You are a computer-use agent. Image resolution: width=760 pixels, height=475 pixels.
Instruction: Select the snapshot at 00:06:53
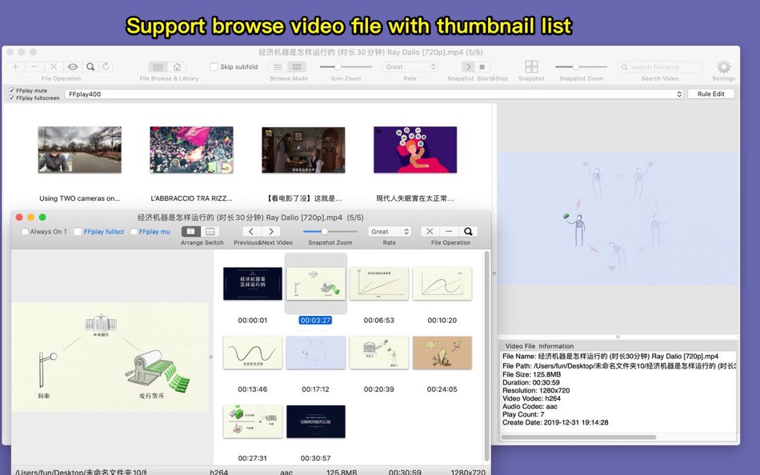pyautogui.click(x=379, y=284)
